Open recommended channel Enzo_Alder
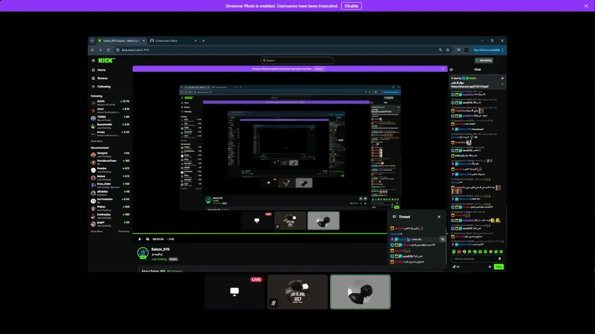This screenshot has height=334, width=595. coord(110,185)
